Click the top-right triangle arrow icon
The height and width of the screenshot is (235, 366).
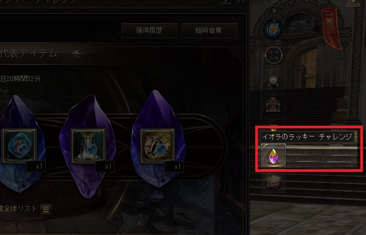(x=353, y=3)
